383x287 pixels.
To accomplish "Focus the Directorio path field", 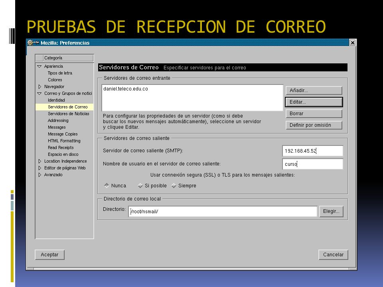I will (x=223, y=211).
